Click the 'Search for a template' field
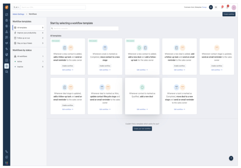Viewport: 241px width, 168px height. [x=84, y=28]
